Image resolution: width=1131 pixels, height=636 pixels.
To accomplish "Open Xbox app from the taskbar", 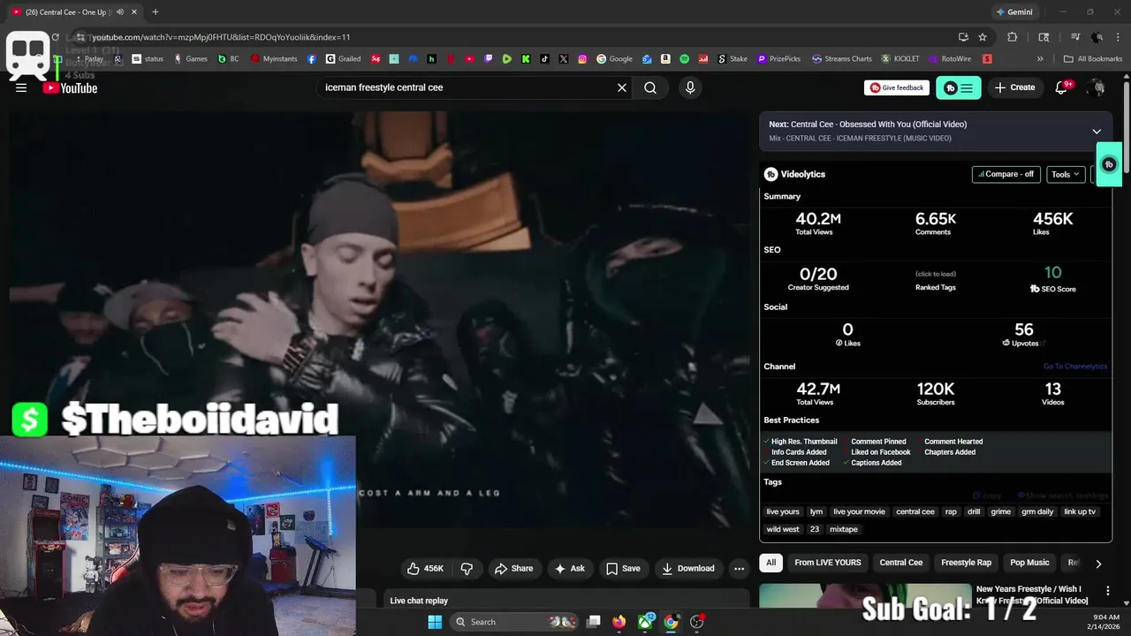I will coord(646,622).
